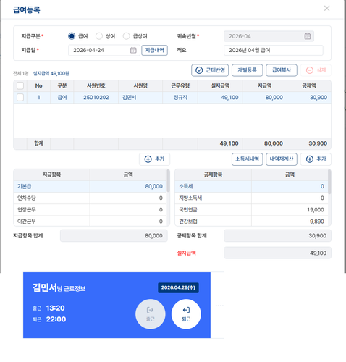
Task: Click the 출근 clock-in round button
Action: 151,314
